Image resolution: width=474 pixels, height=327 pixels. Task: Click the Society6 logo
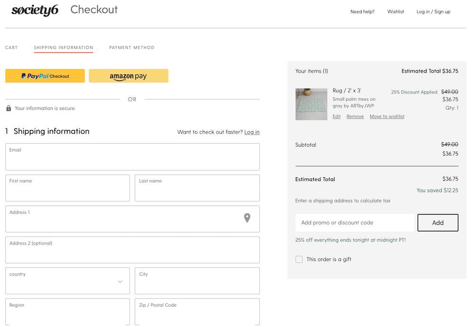(x=35, y=10)
